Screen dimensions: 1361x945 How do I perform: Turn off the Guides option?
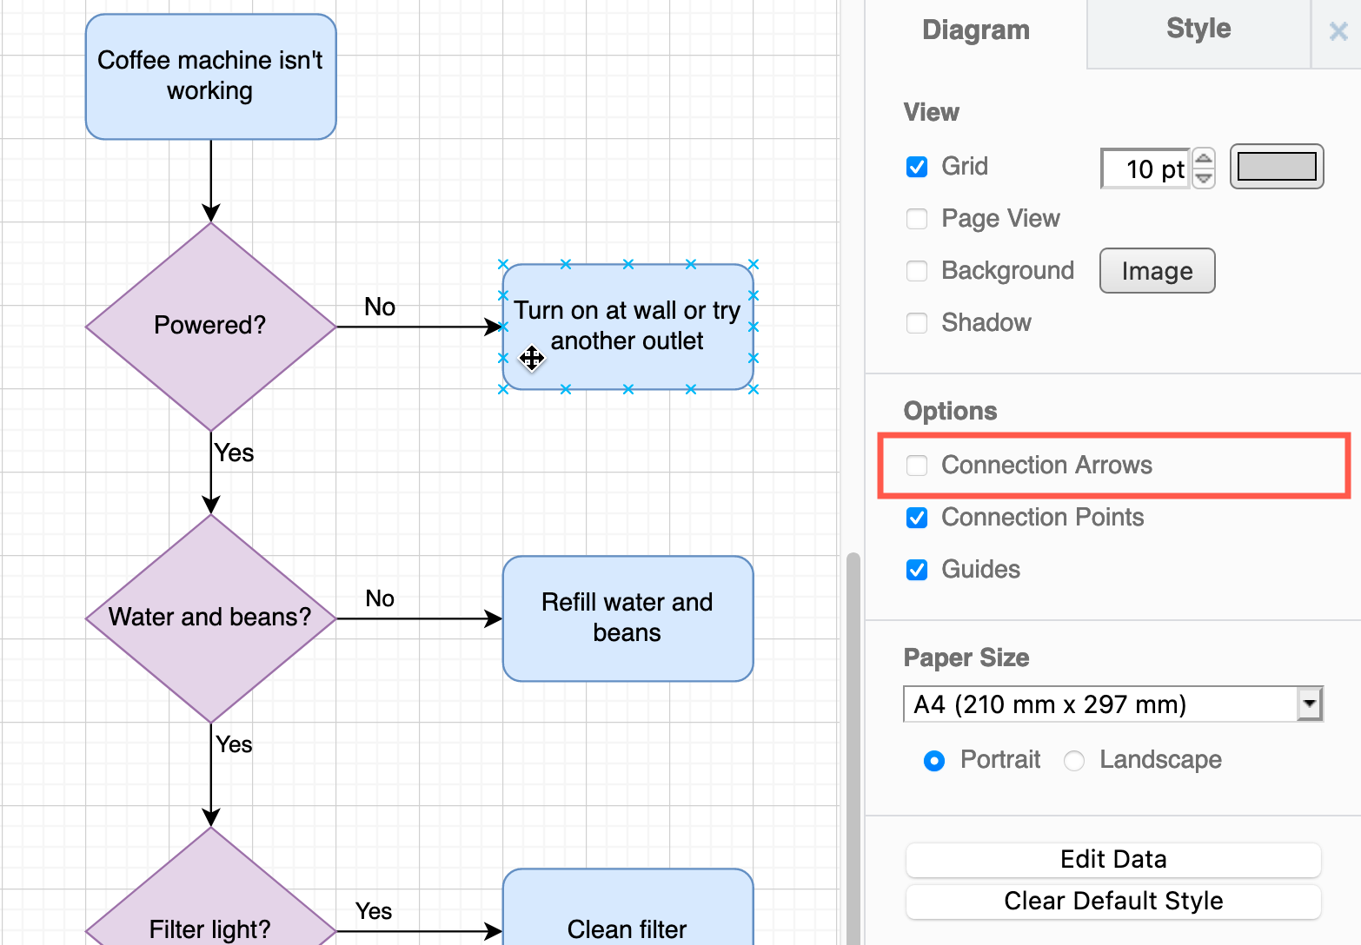click(917, 570)
